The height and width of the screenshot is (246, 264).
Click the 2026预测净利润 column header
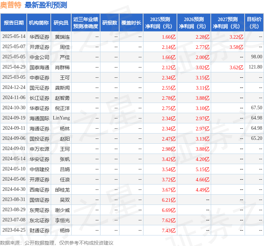[194, 23]
